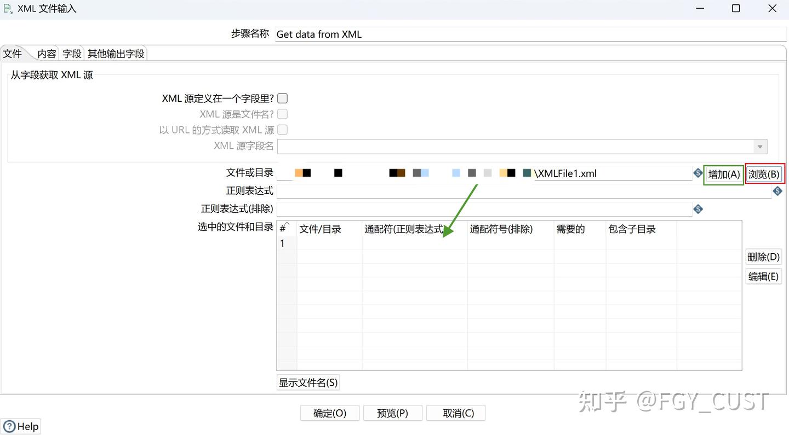Click the variable icon next to 正则表达式(排除)
The image size is (789, 435).
pyautogui.click(x=697, y=209)
